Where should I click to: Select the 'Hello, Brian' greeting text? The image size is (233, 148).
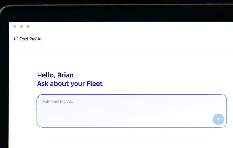tap(55, 75)
